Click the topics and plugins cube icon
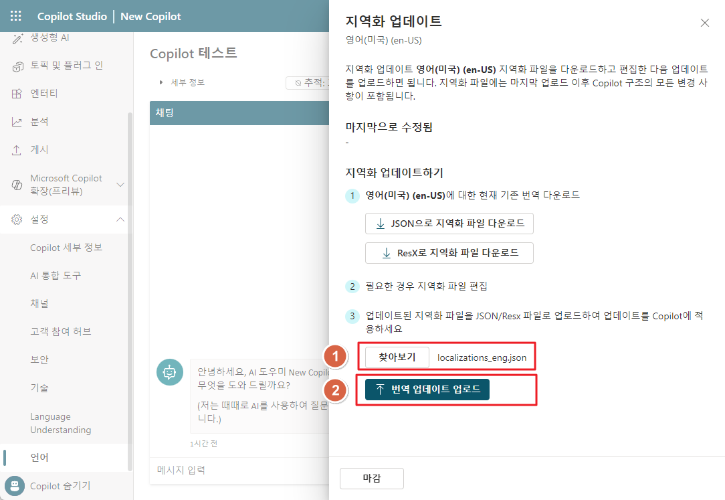This screenshot has width=725, height=500. (17, 67)
